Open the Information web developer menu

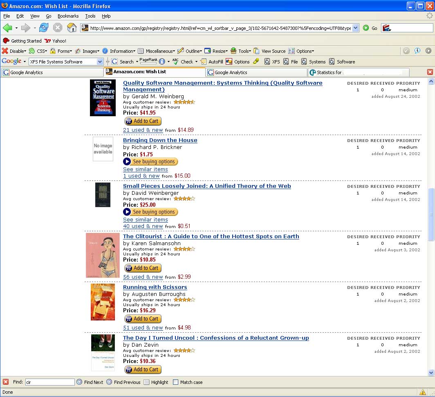[x=119, y=51]
